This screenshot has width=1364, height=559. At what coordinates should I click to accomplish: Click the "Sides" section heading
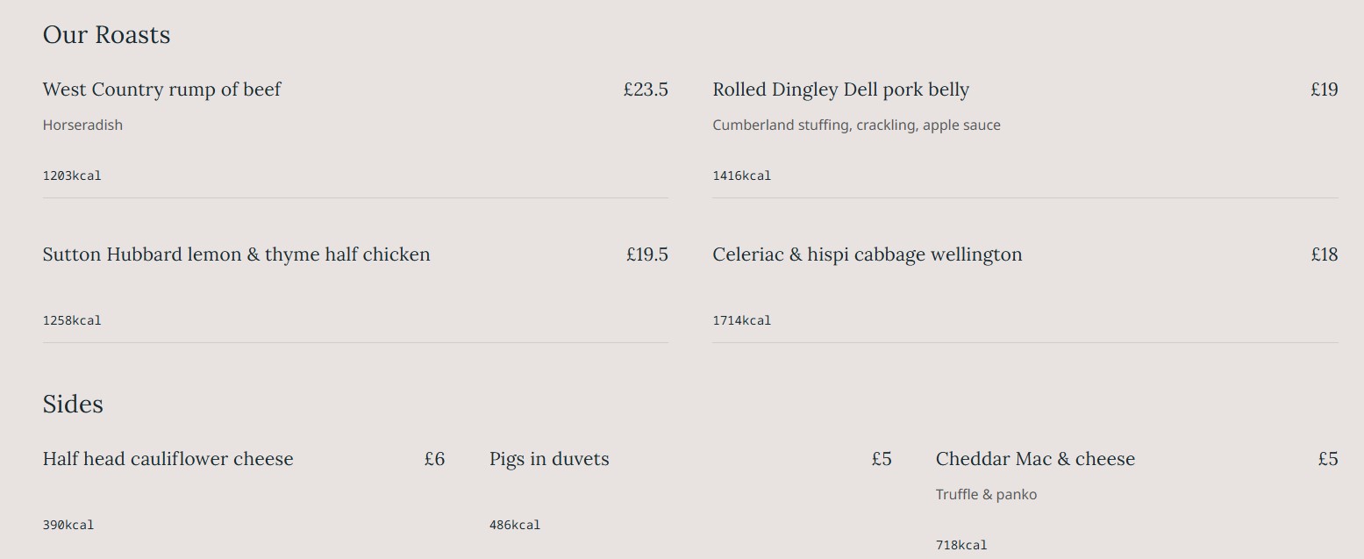[73, 405]
